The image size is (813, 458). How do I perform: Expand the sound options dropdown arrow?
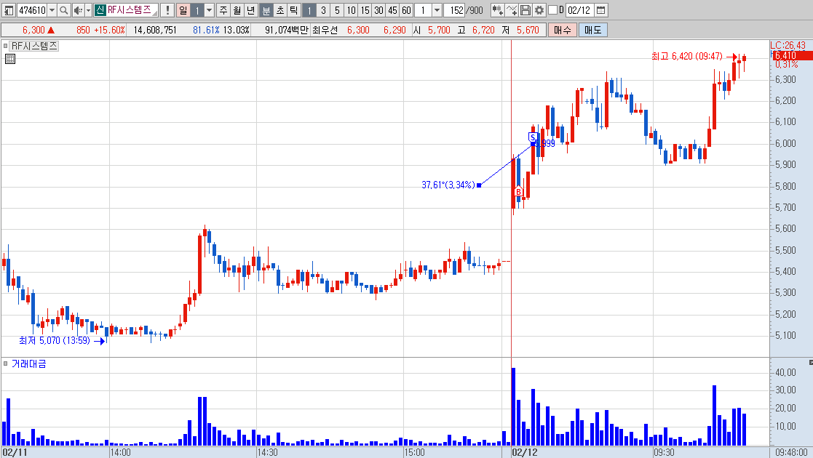pos(88,10)
